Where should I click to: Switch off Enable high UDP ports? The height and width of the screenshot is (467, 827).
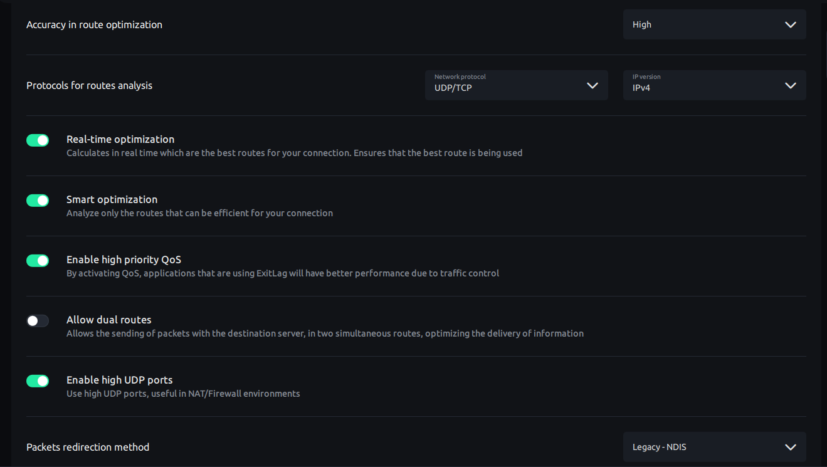[x=38, y=381]
